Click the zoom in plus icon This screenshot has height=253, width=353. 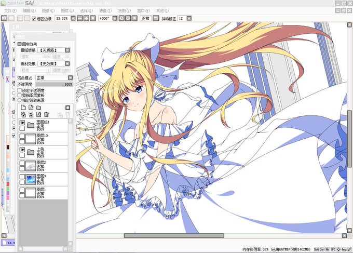tap(86, 18)
